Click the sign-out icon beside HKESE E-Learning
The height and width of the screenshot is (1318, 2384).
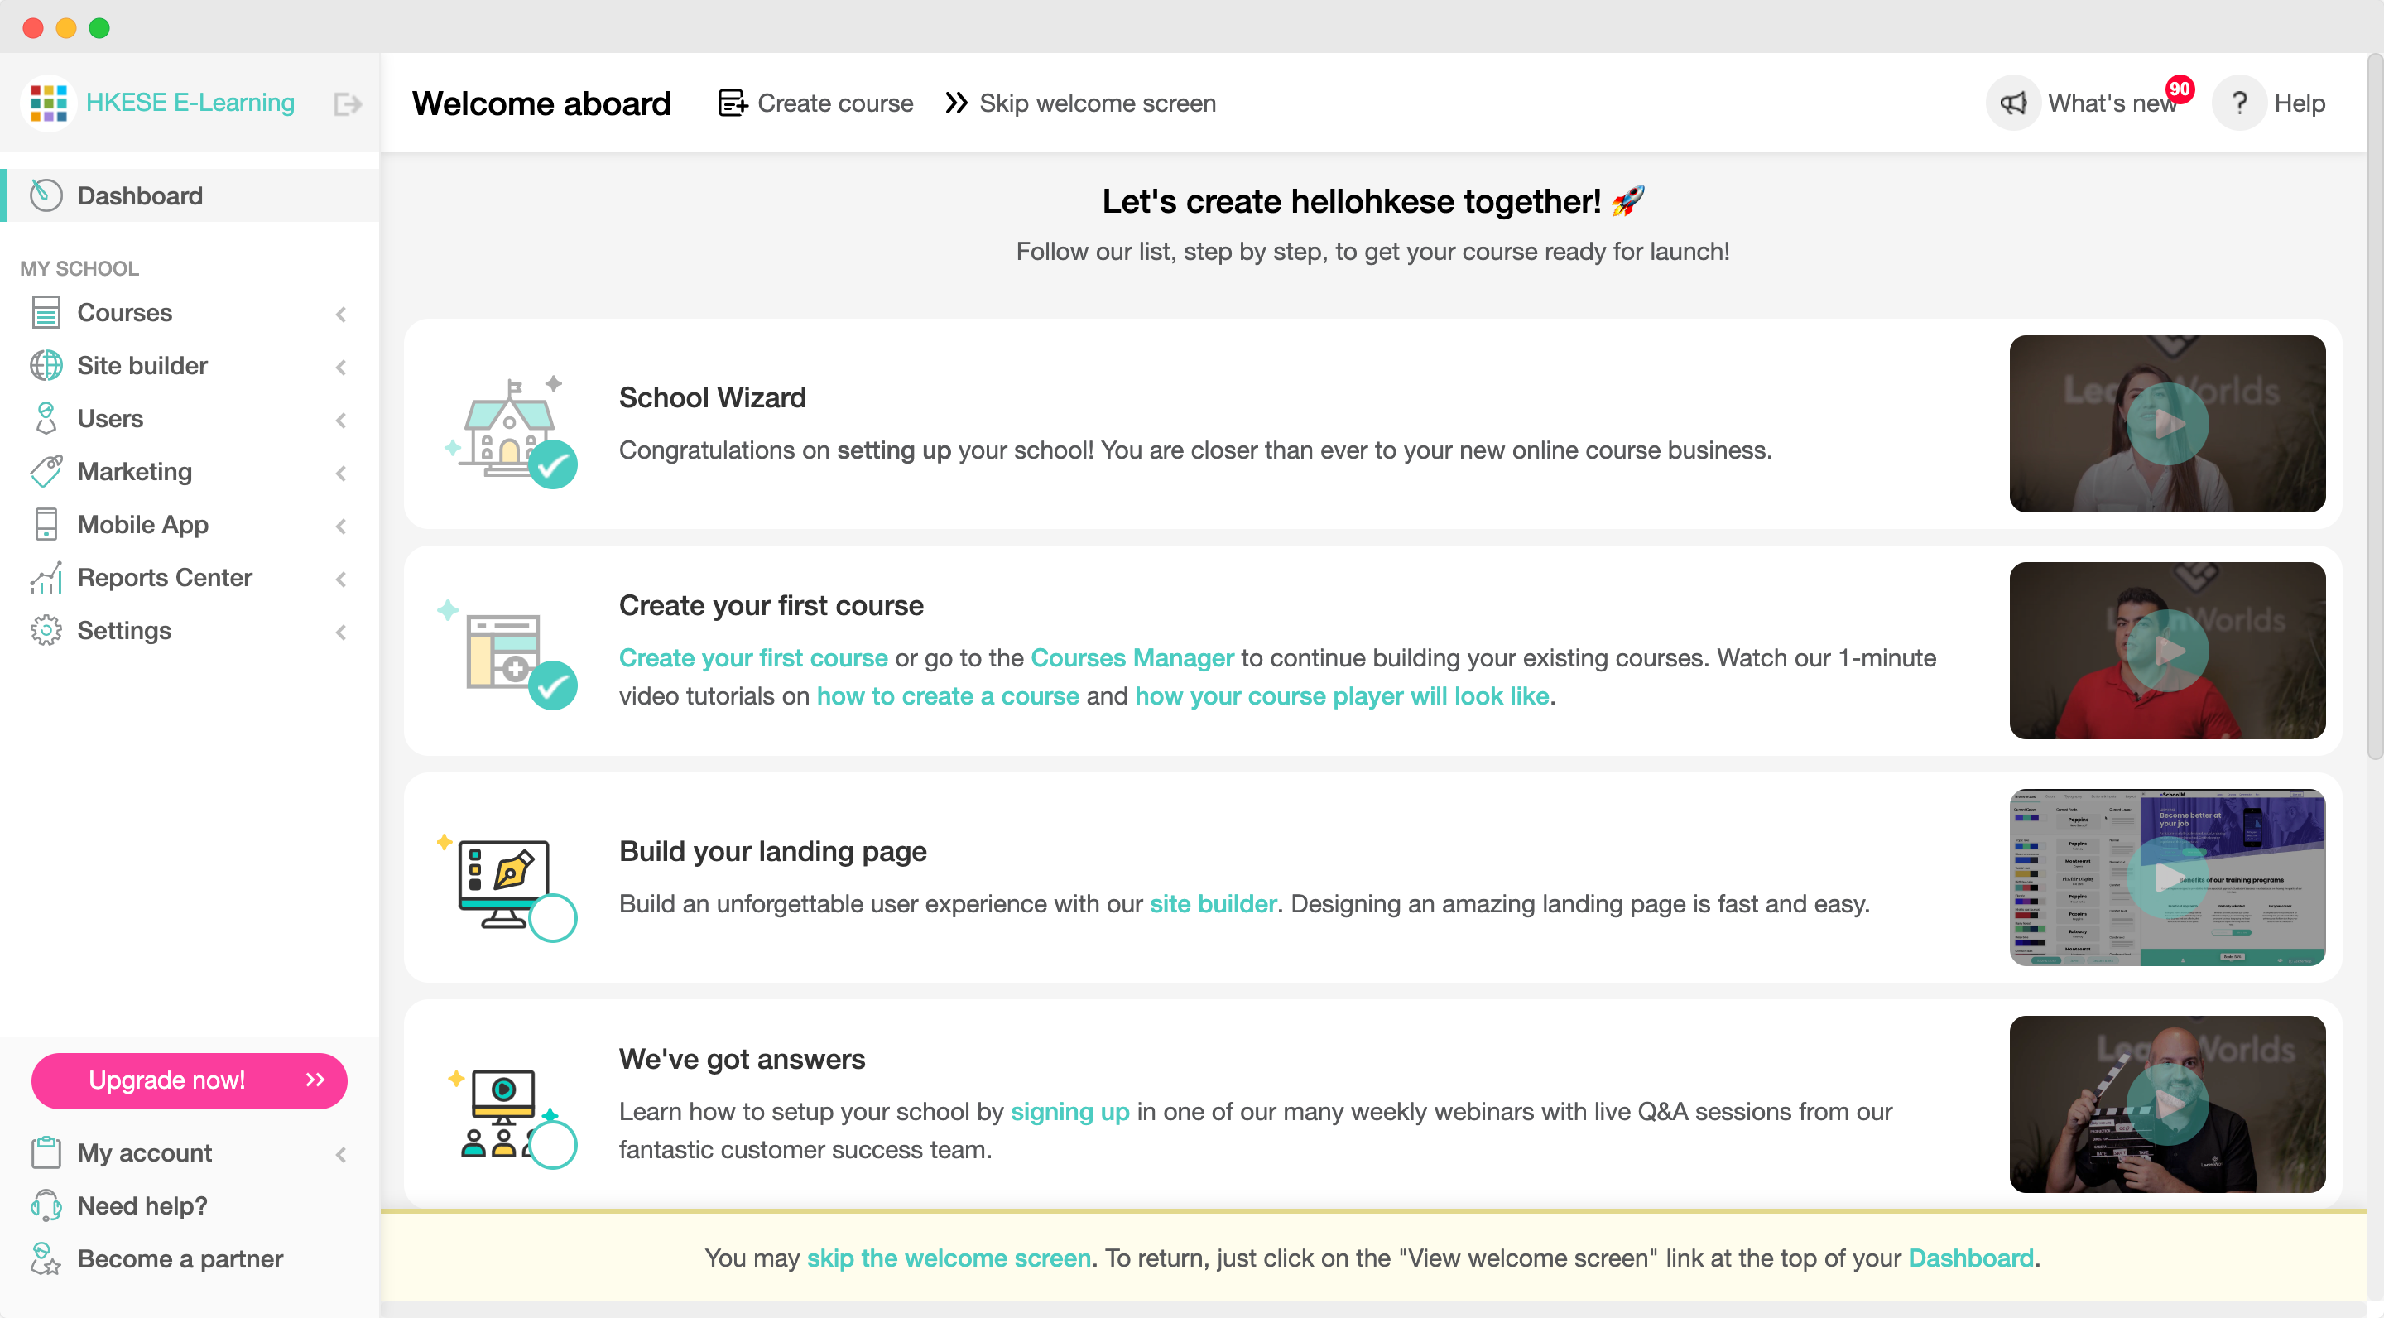(x=347, y=103)
